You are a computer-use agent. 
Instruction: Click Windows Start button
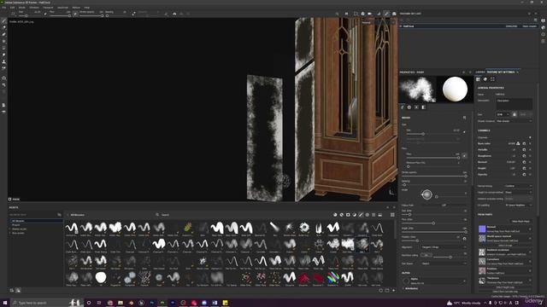pyautogui.click(x=5, y=303)
